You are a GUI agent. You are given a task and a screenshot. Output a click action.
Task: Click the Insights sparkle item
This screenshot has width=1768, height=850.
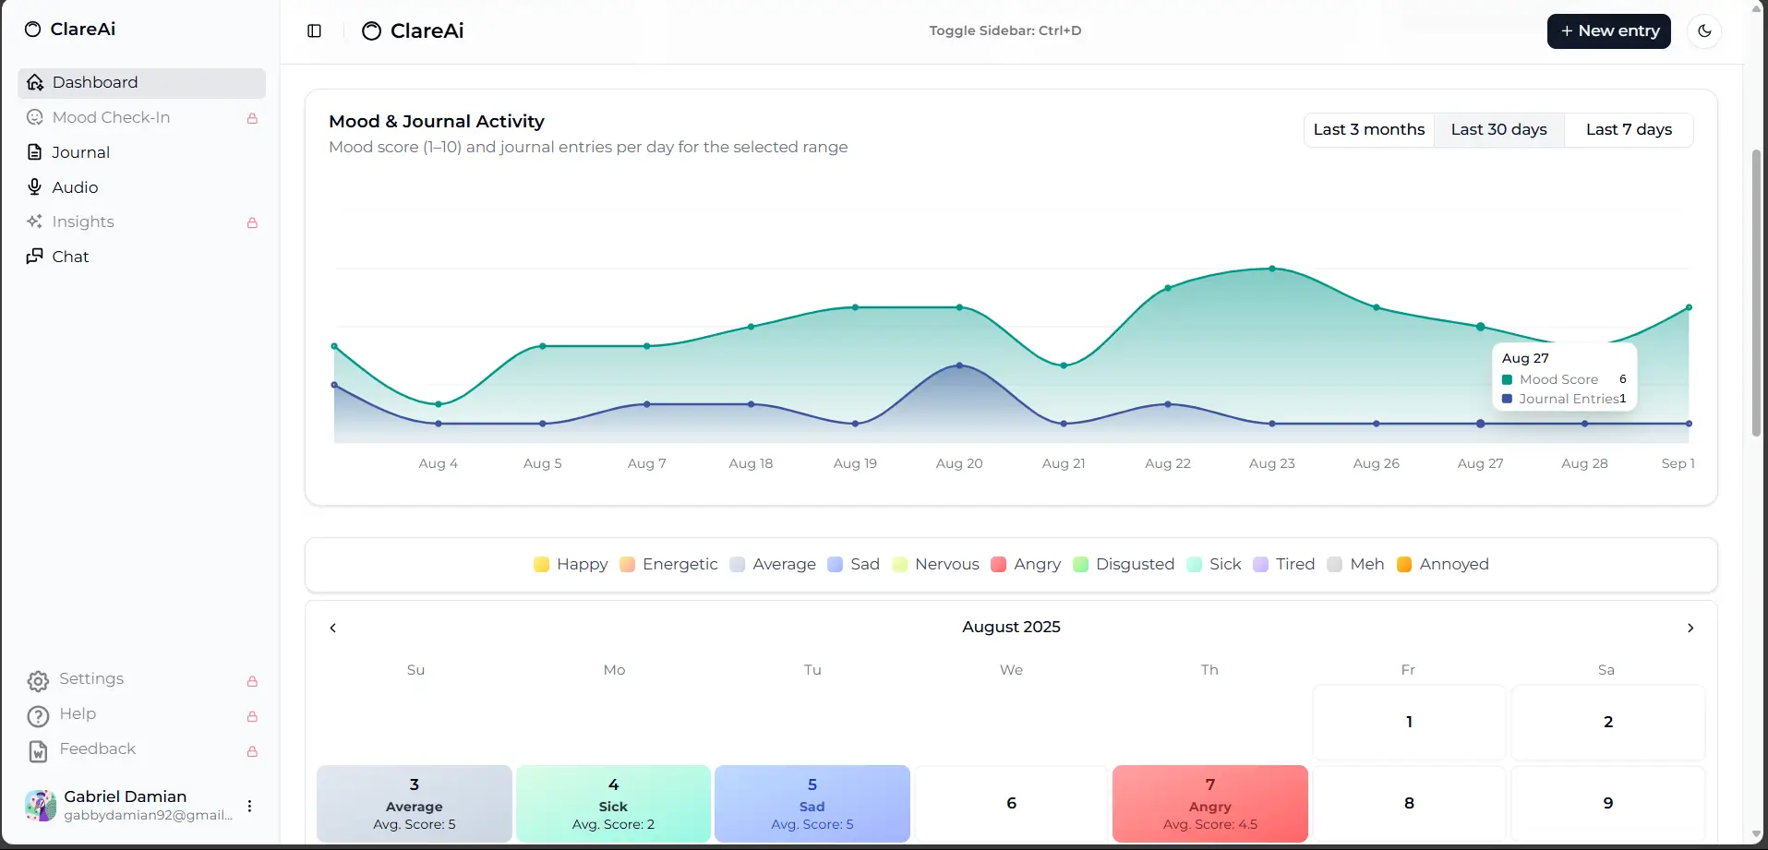point(83,221)
